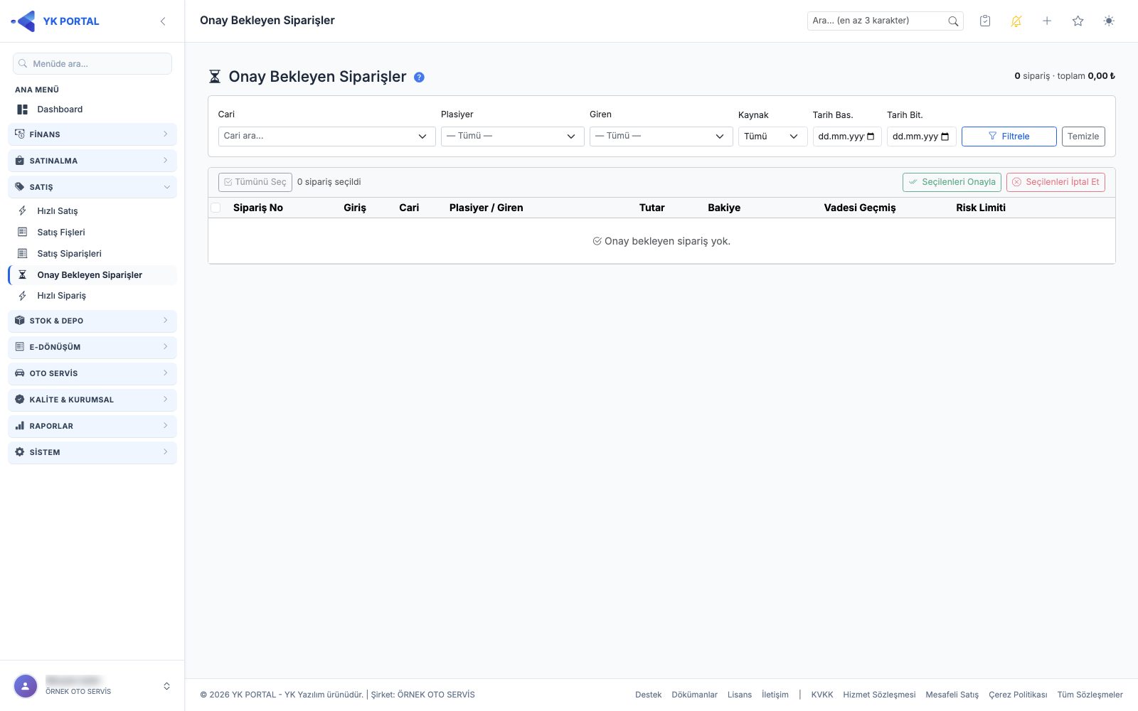
Task: Open the Kaynak dropdown
Action: pyautogui.click(x=772, y=137)
